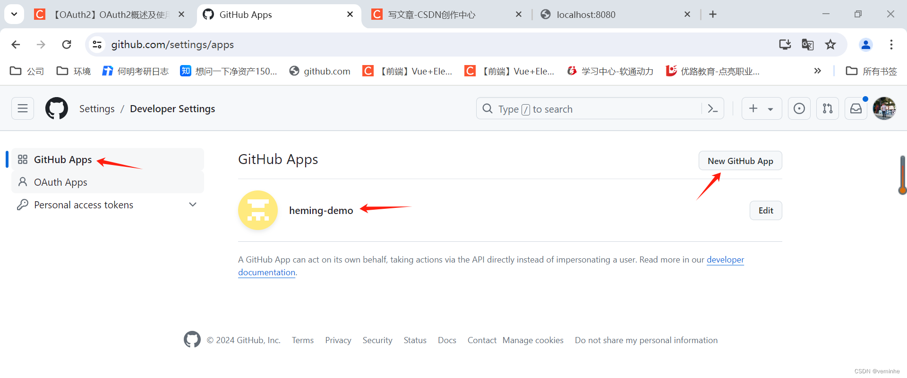Screen dimensions: 907x378
Task: Click Do not share my personal information
Action: click(646, 340)
